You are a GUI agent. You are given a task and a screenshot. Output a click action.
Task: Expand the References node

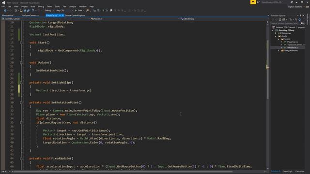[276, 33]
